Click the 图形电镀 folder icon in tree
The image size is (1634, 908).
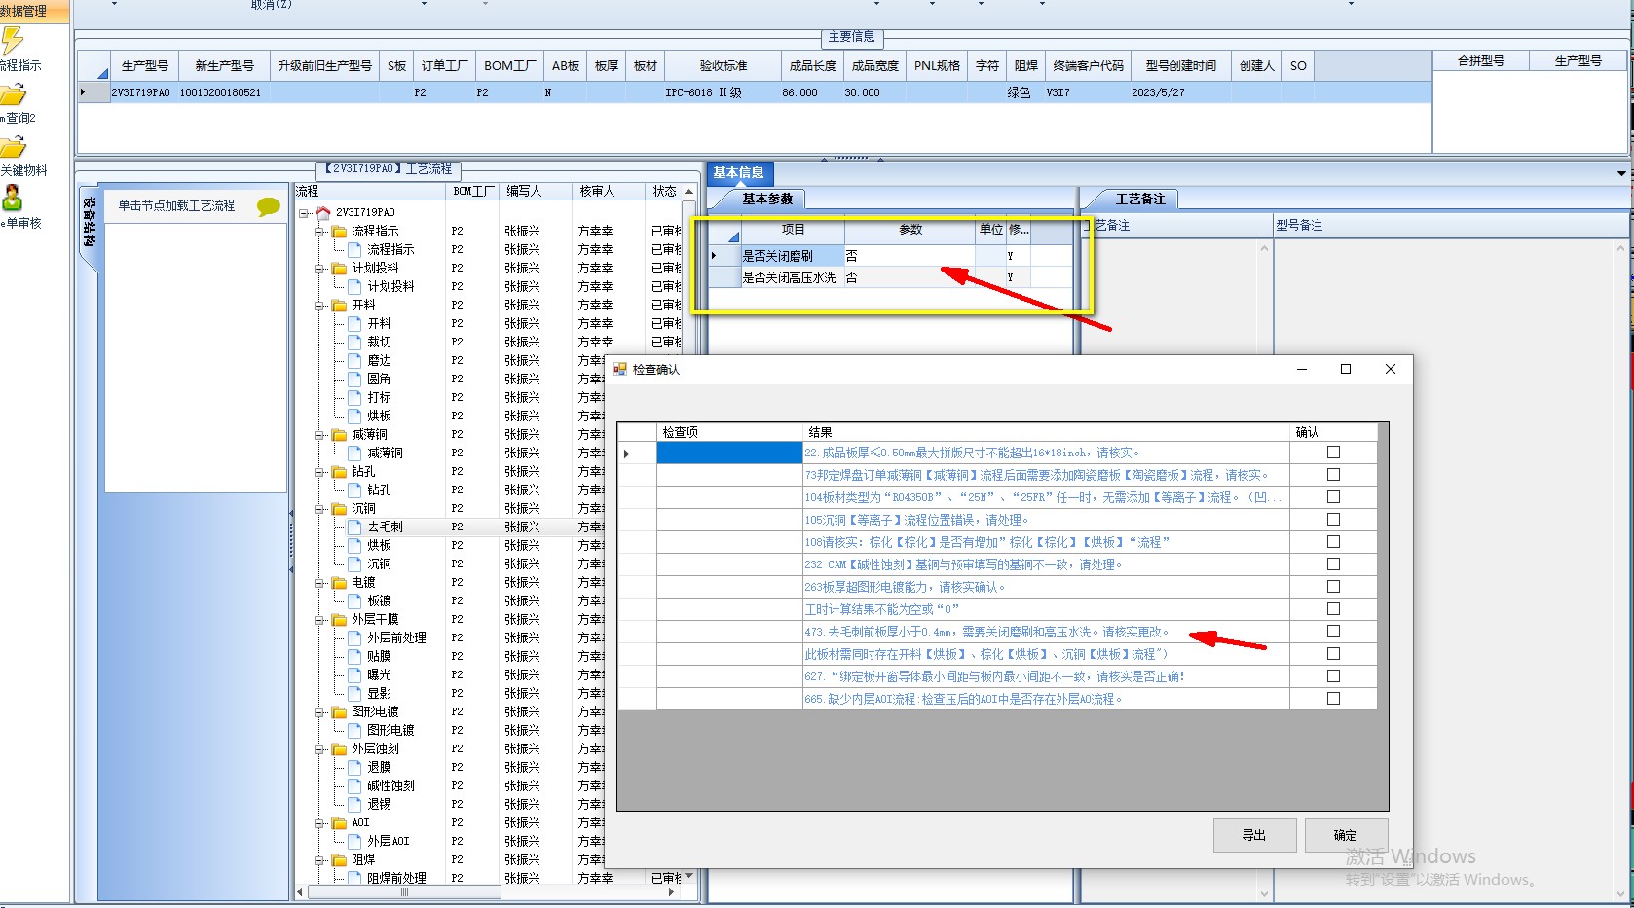point(339,711)
